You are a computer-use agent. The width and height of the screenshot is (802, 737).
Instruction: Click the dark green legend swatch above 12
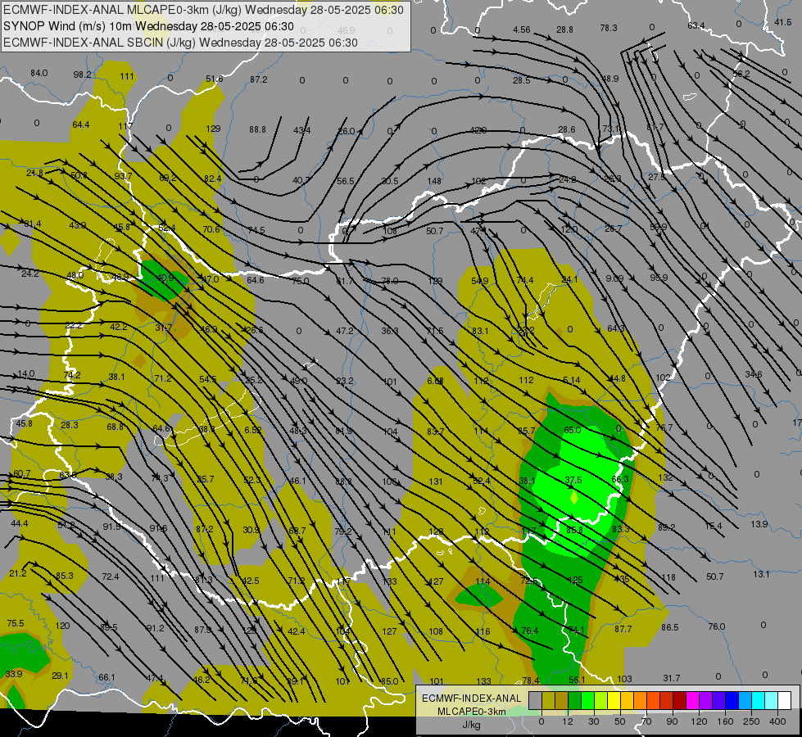[x=575, y=700]
